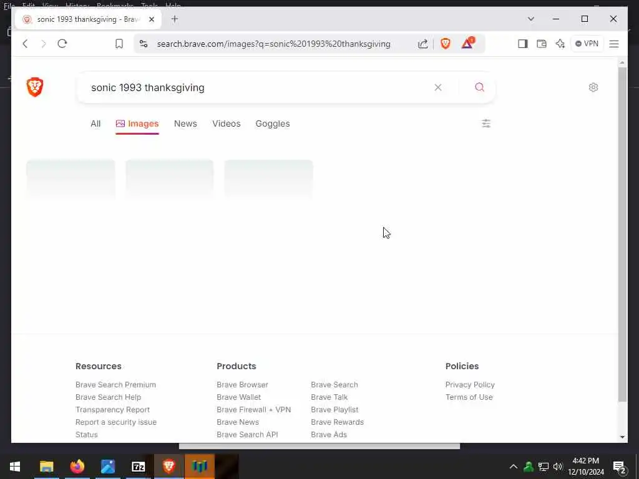Screen dimensions: 639x479
Task: Click the share page icon
Action: [422, 44]
